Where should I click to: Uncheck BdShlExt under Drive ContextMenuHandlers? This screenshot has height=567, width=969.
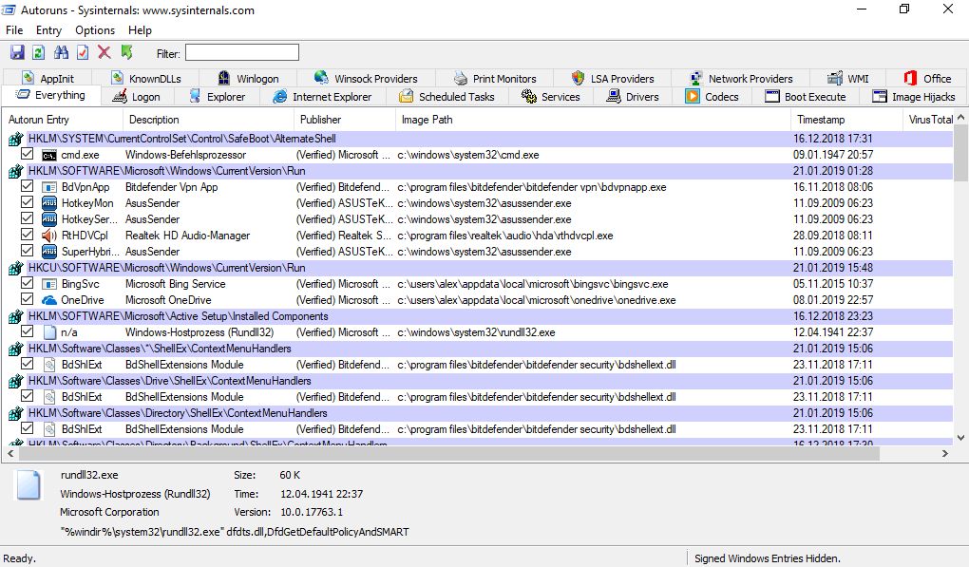[27, 396]
